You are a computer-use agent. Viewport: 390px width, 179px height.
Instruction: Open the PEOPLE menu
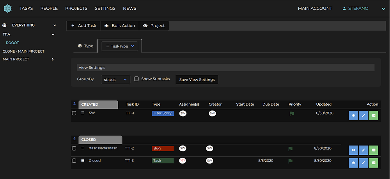(49, 8)
